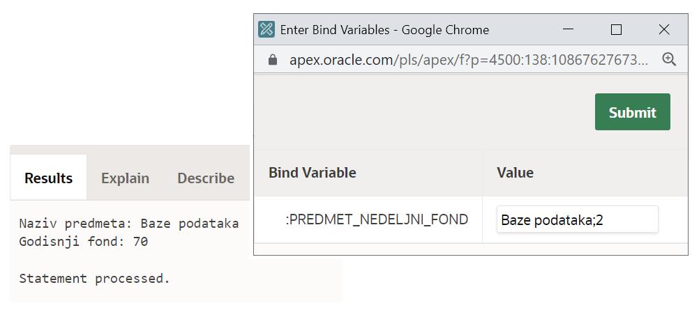The height and width of the screenshot is (310, 699).
Task: Click the Bind Variable column header
Action: 312,173
